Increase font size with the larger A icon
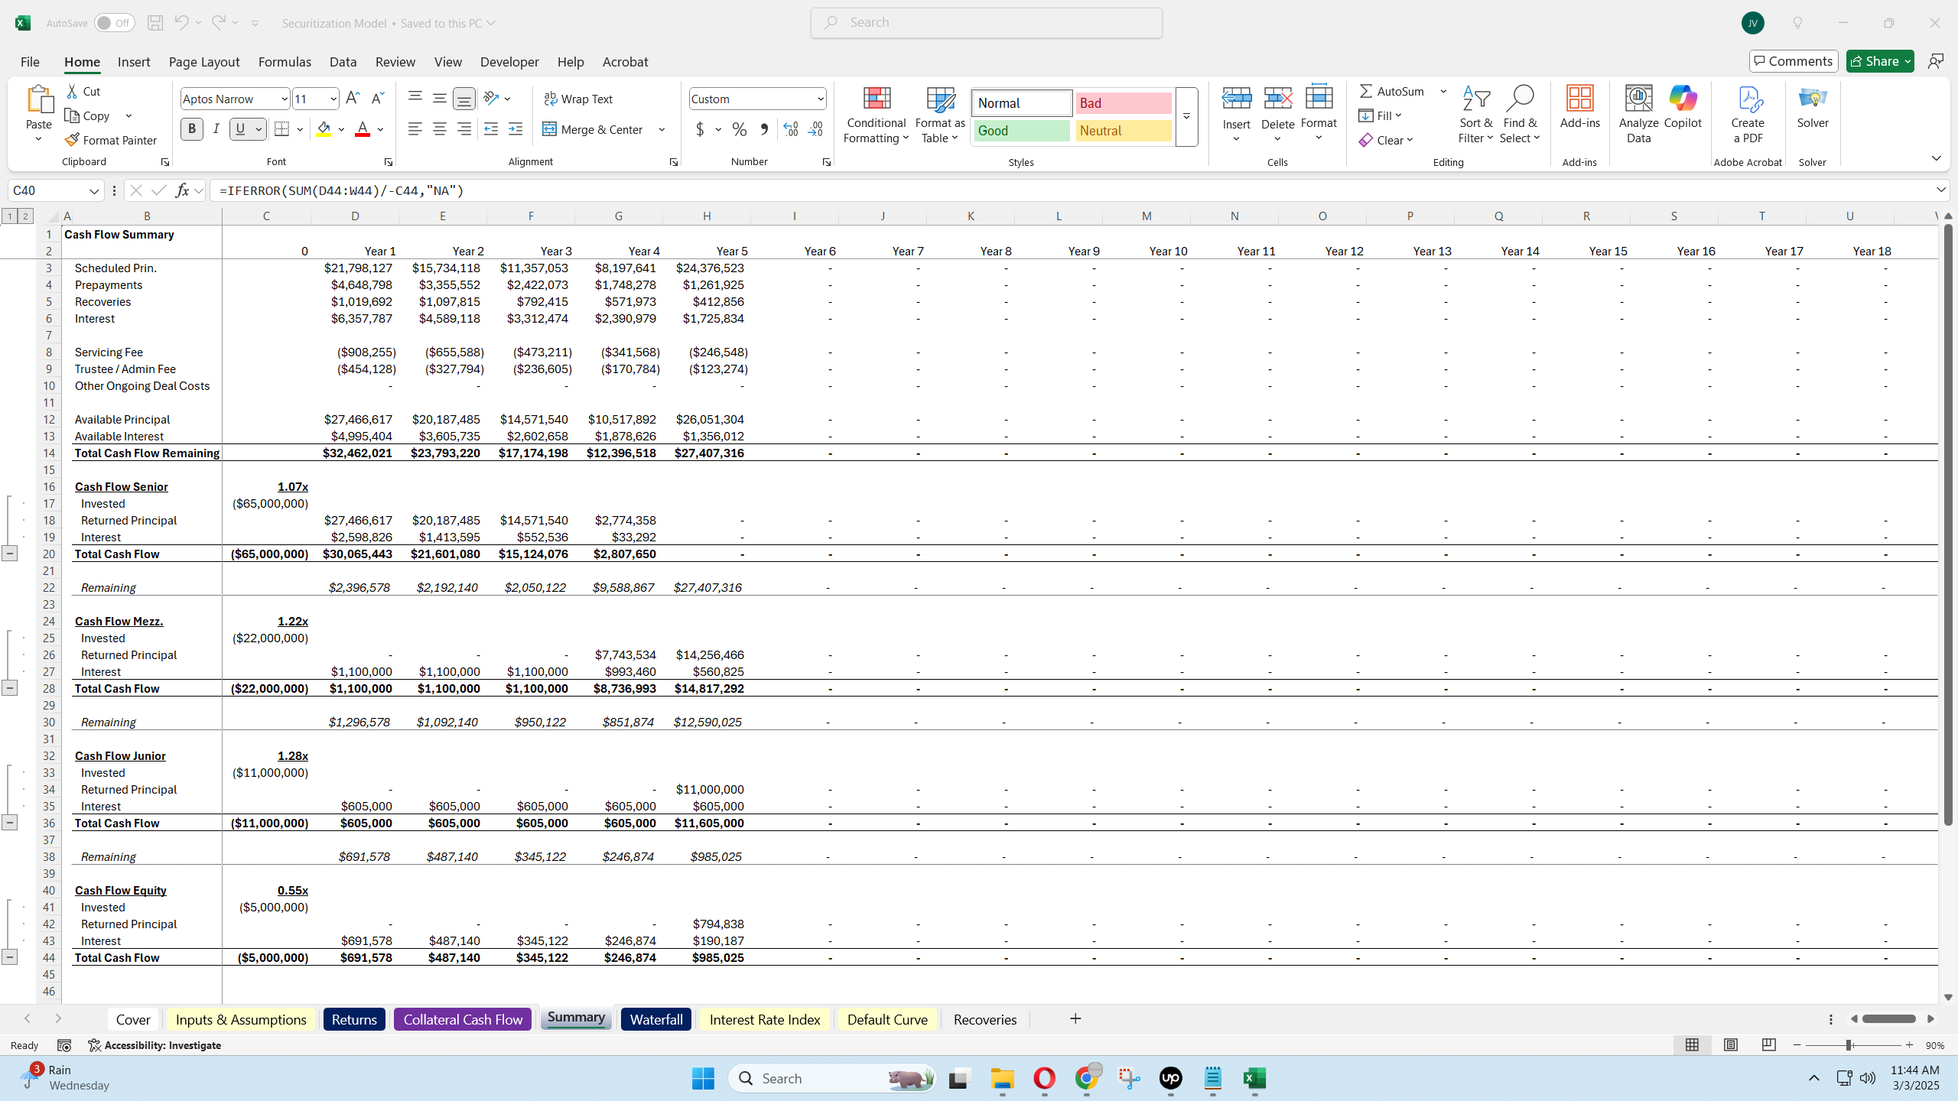This screenshot has width=1958, height=1101. [353, 98]
